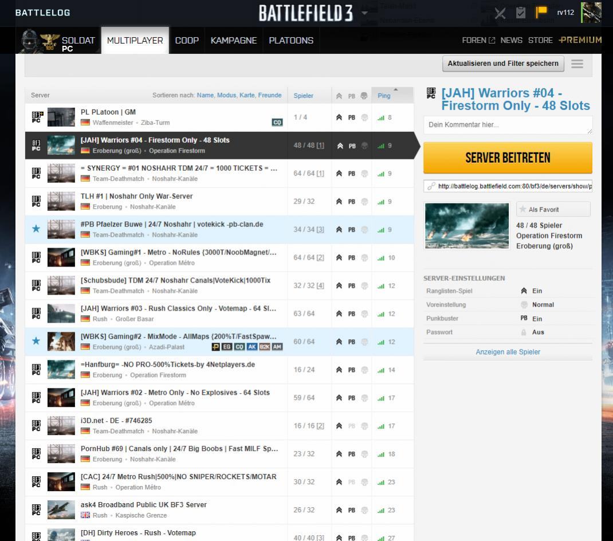Go to KAMPAGNE tab
This screenshot has width=613, height=541.
[234, 41]
